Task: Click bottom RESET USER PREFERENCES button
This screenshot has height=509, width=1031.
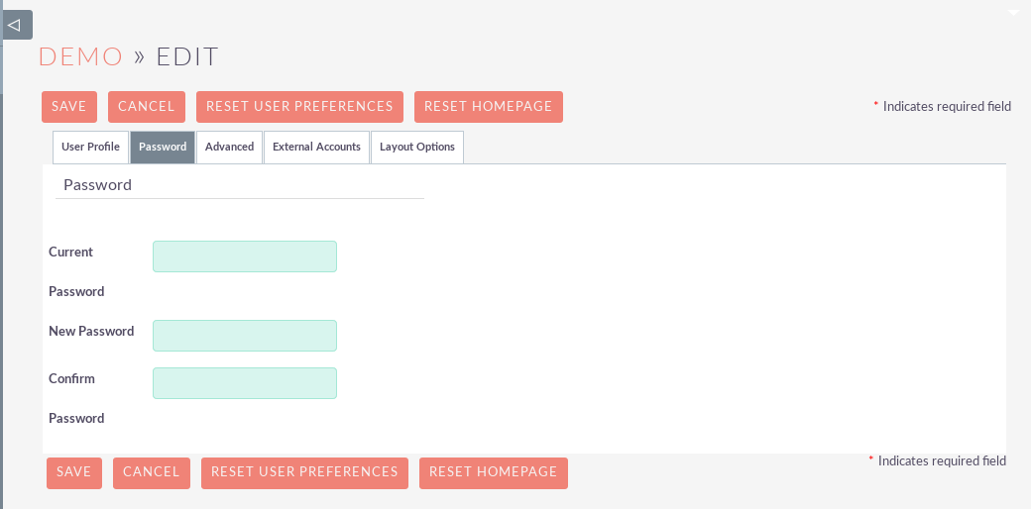Action: 304,472
